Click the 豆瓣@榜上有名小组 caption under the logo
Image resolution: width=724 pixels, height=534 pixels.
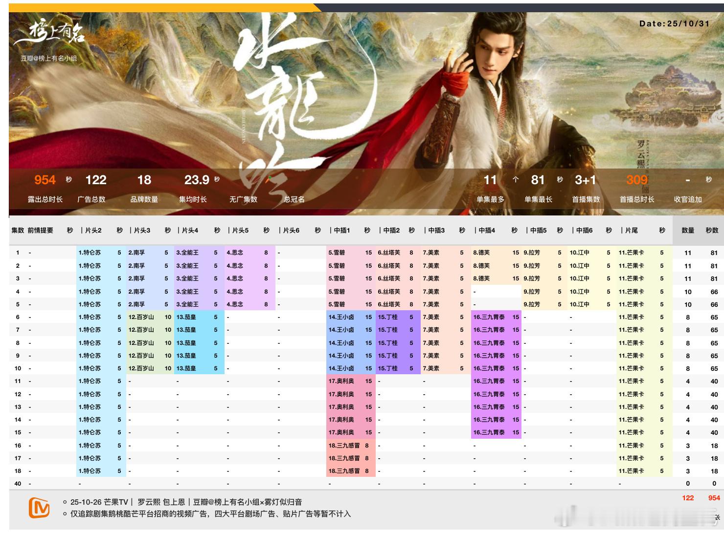[x=48, y=58]
